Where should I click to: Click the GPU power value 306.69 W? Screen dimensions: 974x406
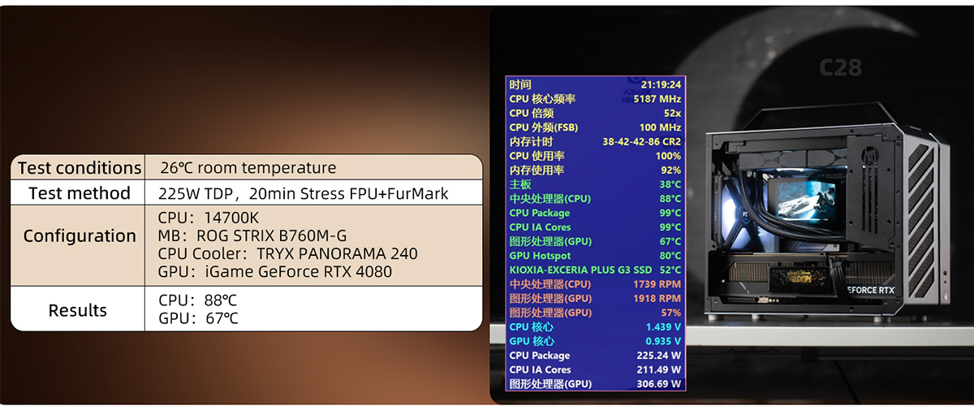(x=659, y=384)
